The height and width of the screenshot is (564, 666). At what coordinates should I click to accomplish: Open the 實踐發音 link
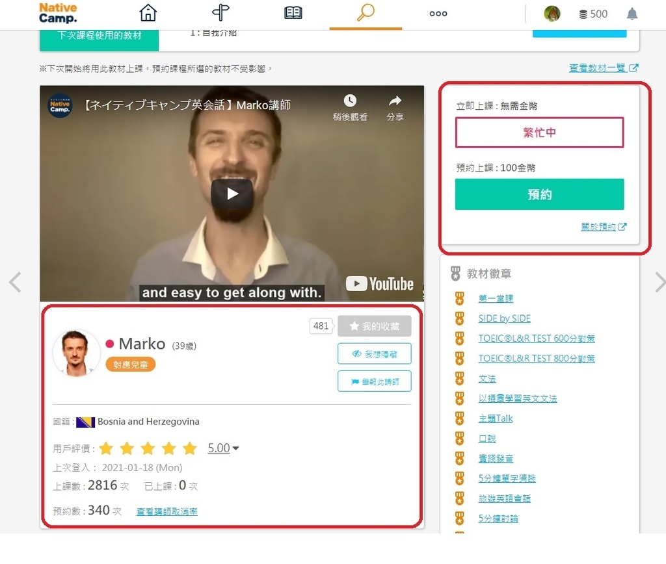pyautogui.click(x=496, y=458)
